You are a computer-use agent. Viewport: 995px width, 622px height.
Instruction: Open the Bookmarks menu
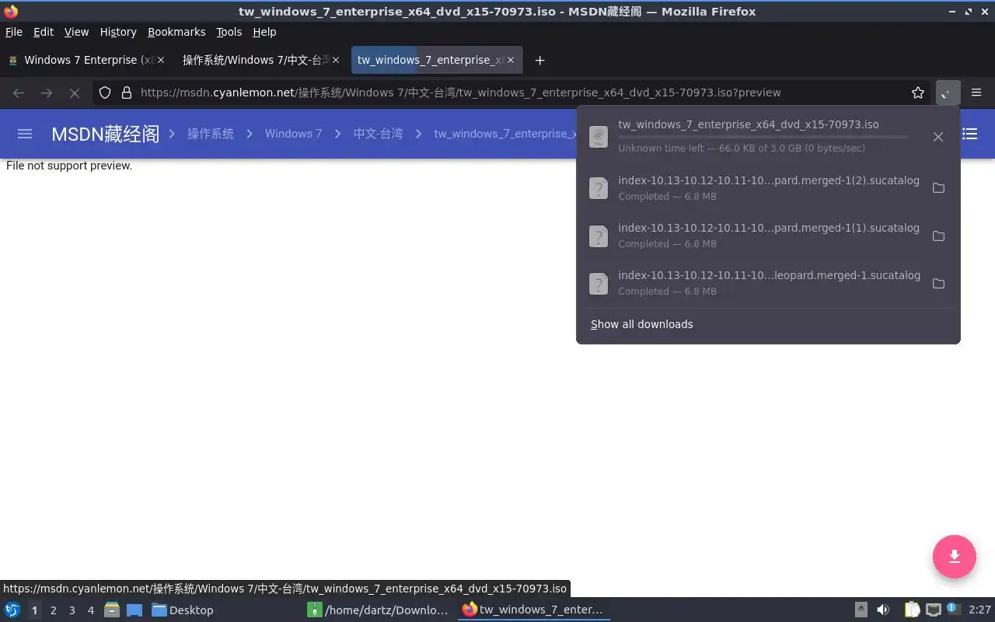(x=176, y=32)
